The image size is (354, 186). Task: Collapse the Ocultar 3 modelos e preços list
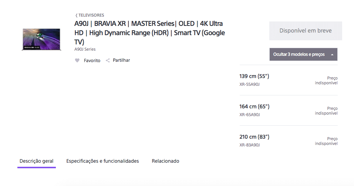click(303, 54)
